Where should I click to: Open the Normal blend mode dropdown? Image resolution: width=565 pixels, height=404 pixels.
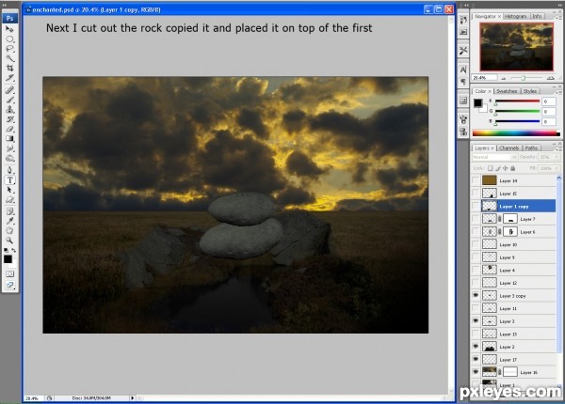[494, 157]
